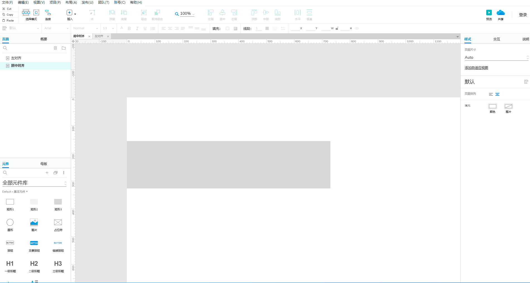
Task: Set page alignment to center
Action: (x=497, y=94)
